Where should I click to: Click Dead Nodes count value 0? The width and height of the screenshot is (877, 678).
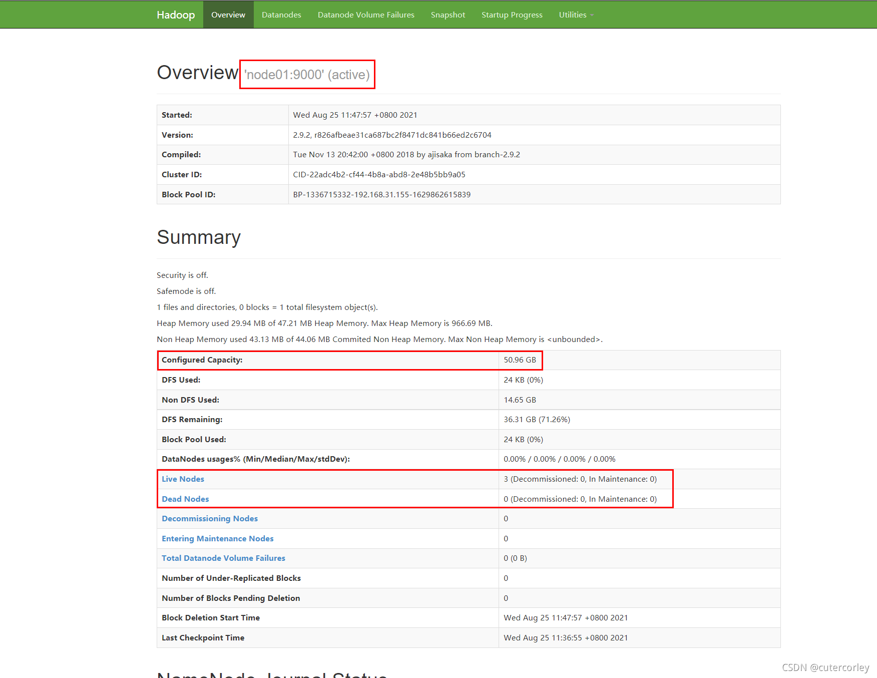580,499
